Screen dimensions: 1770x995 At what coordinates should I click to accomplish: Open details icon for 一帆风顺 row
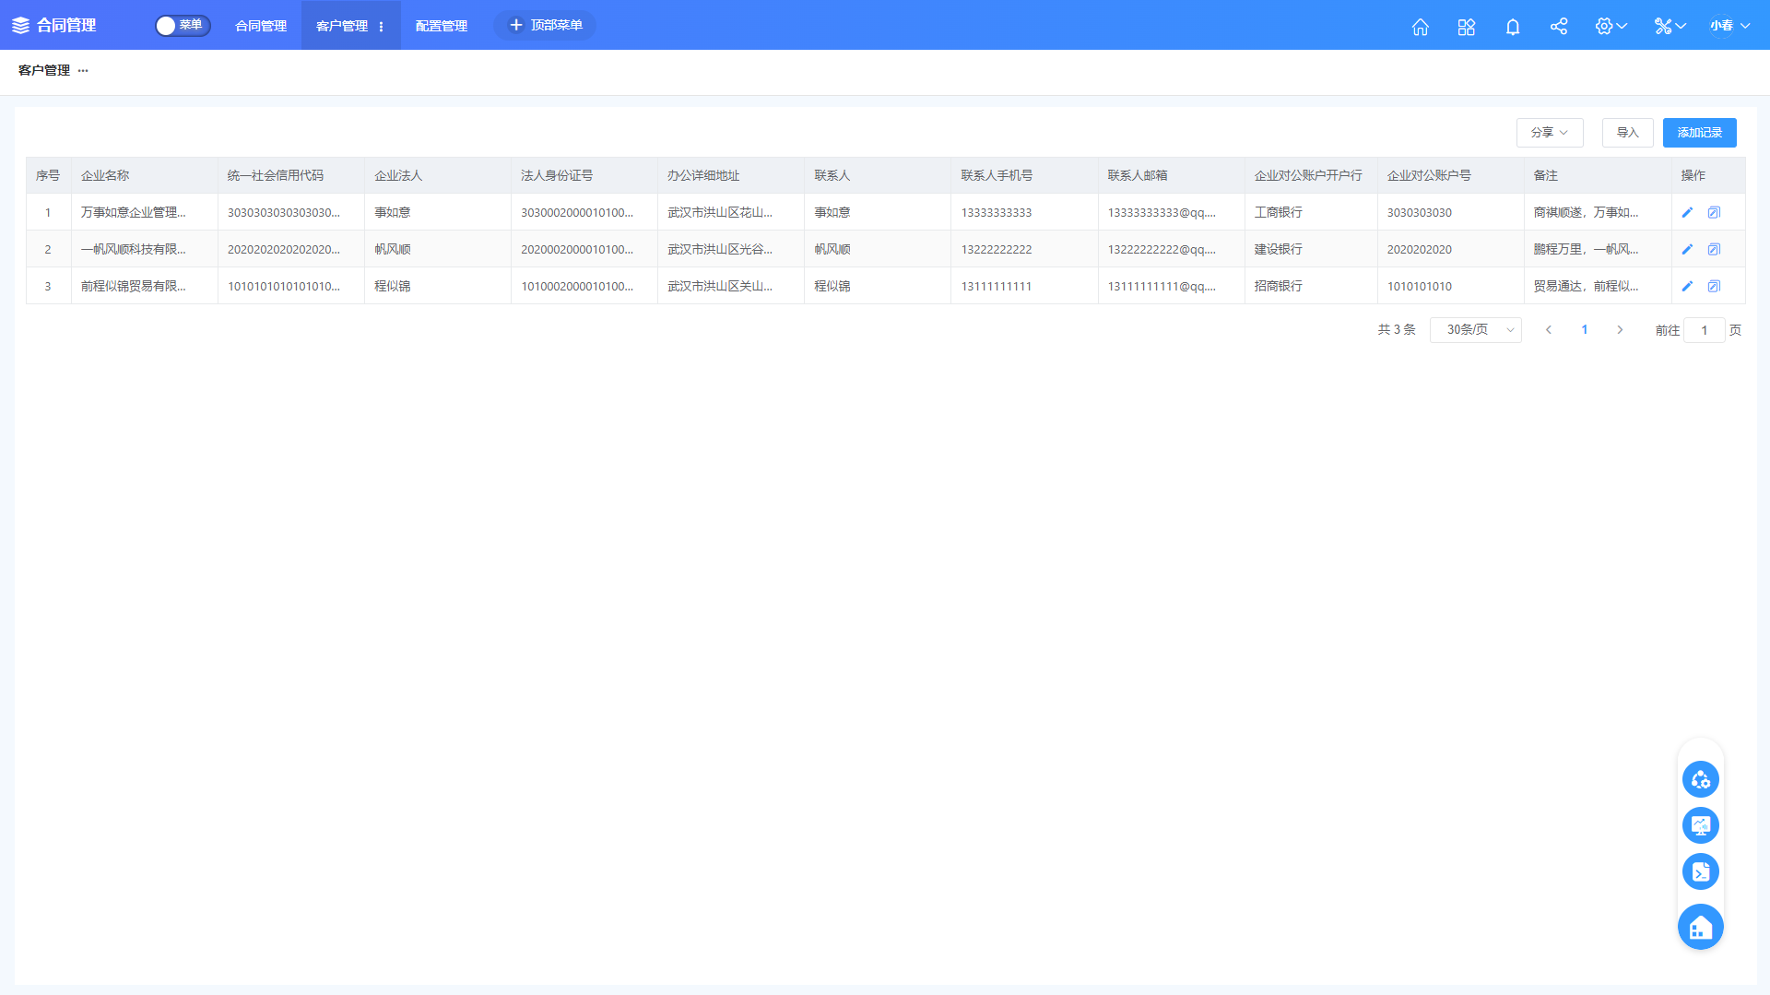1714,249
